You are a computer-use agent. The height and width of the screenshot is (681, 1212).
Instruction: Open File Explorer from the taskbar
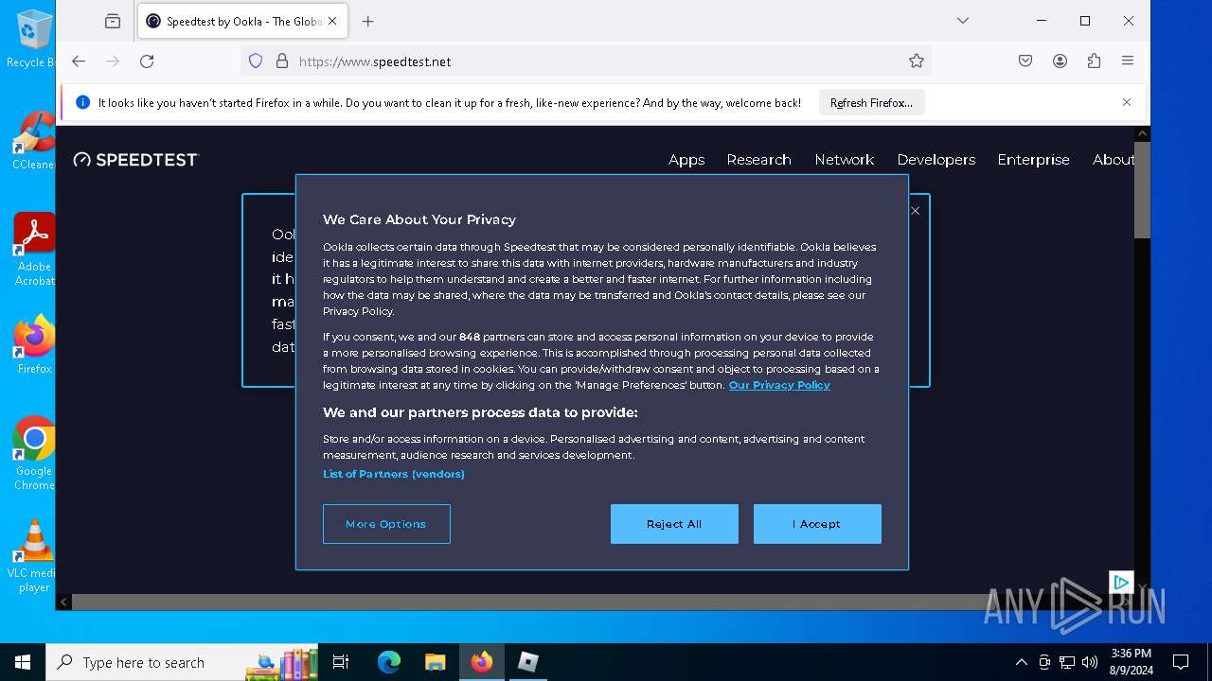435,662
